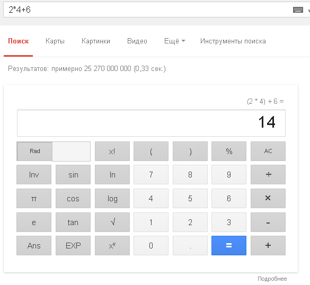310x285 pixels.
Task: Insert the pi constant
Action: point(34,198)
